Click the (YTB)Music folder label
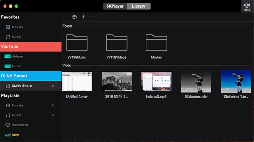The width and height of the screenshot is (254, 142). (77, 58)
